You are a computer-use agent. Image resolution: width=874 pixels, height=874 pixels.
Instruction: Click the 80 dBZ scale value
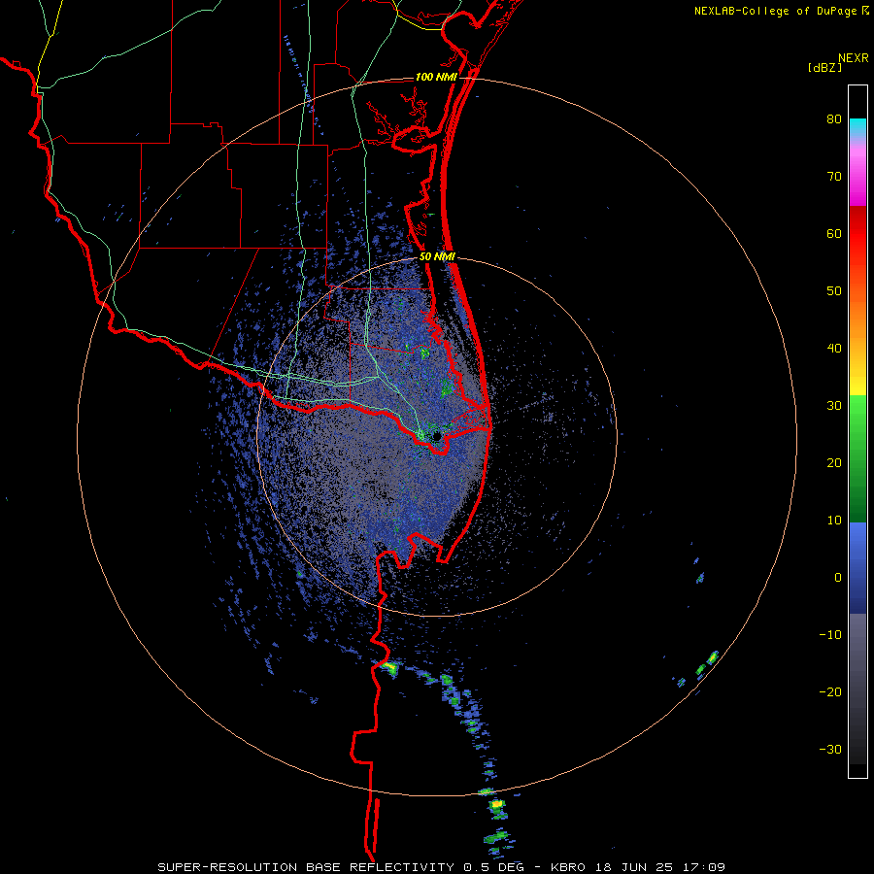coord(834,119)
